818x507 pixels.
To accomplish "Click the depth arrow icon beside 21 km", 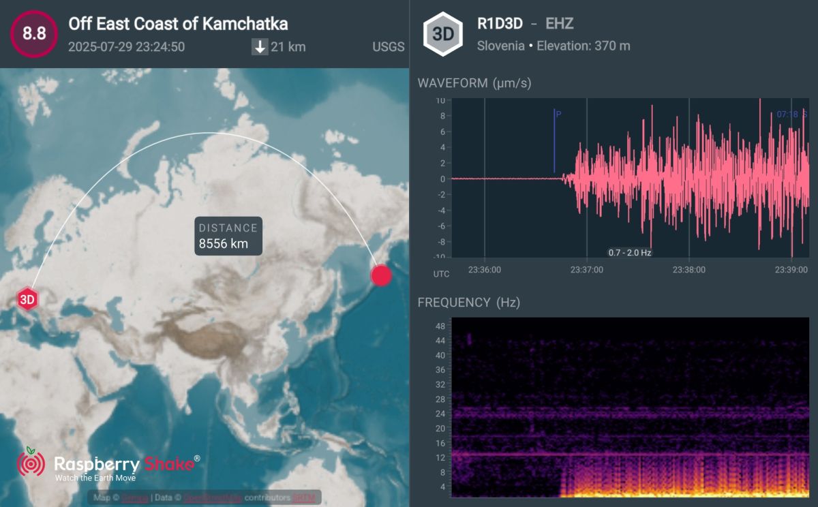I will (x=260, y=47).
